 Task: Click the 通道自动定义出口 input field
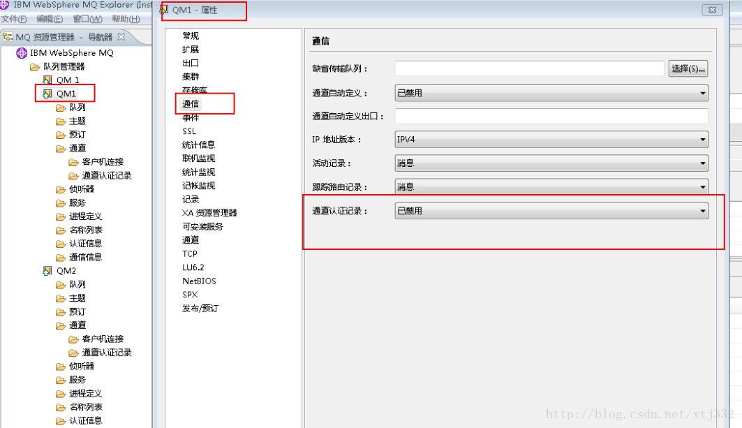coord(551,116)
